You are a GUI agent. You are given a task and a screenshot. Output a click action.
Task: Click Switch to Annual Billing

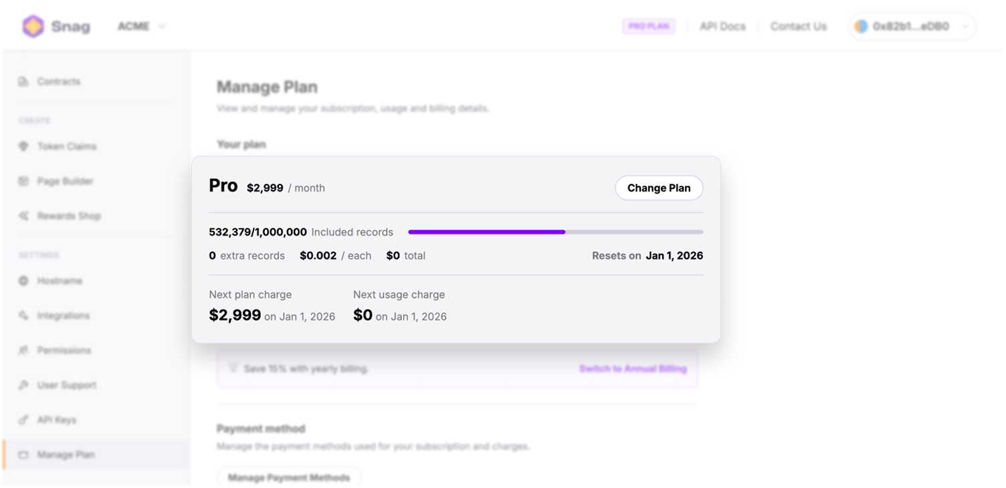pos(632,368)
